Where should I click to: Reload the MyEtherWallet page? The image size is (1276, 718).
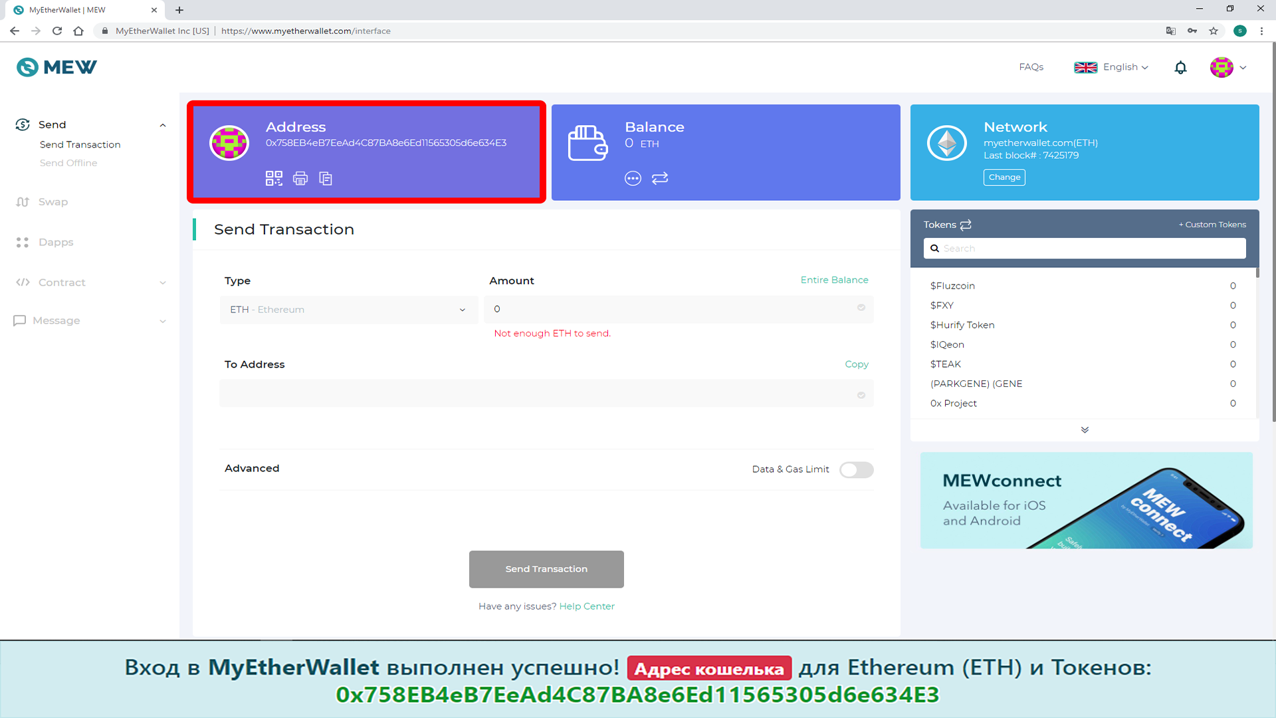[x=57, y=31]
